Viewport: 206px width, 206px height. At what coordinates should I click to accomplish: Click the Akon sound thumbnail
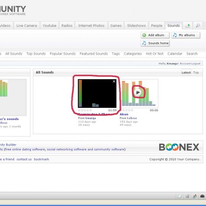click(x=140, y=94)
